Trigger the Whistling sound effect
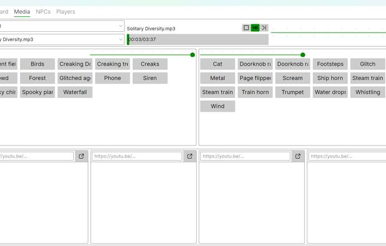This screenshot has width=386, height=246. 367,92
